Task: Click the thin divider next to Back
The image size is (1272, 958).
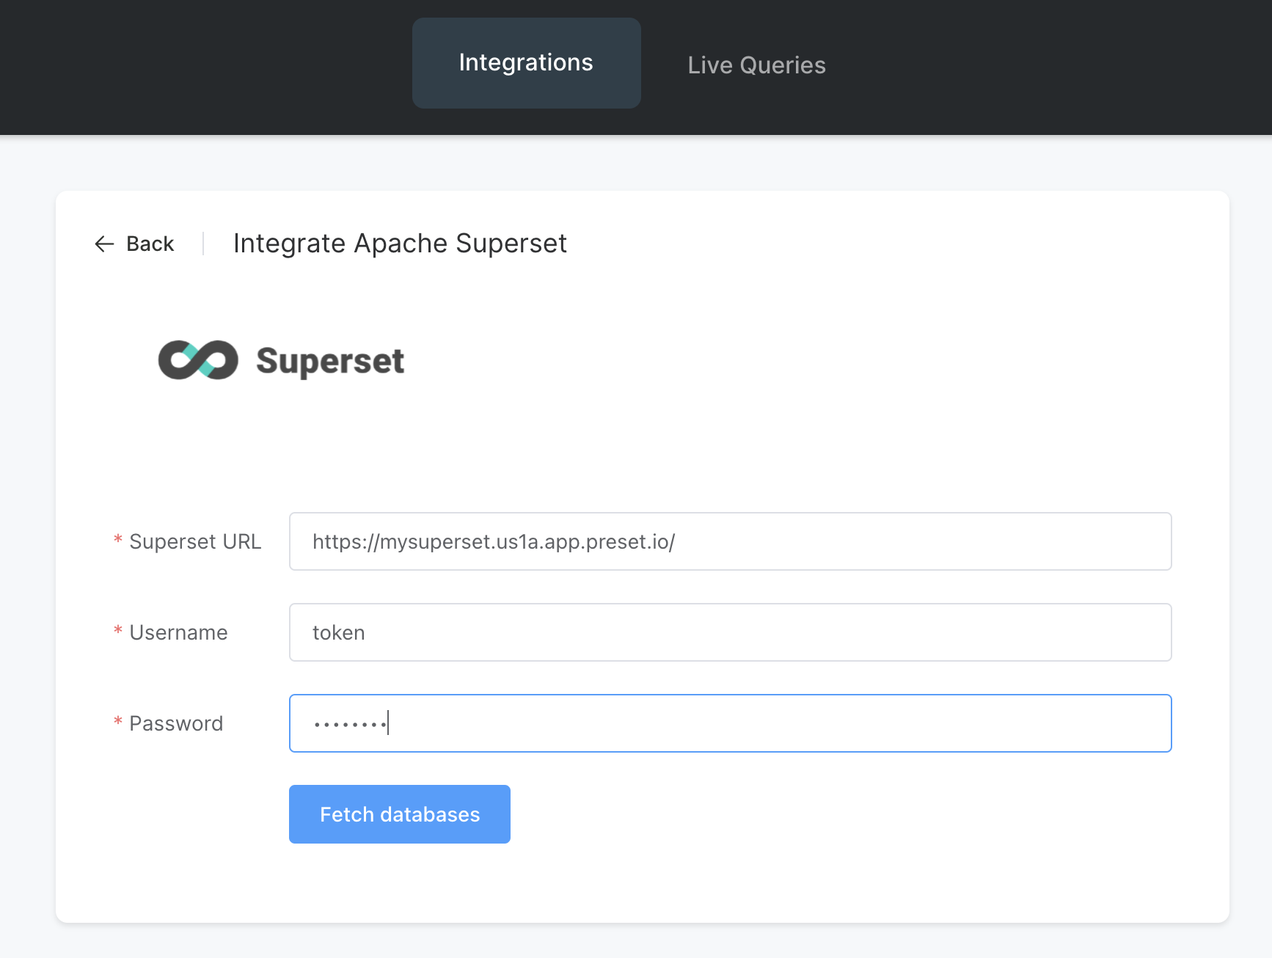Action: click(203, 244)
